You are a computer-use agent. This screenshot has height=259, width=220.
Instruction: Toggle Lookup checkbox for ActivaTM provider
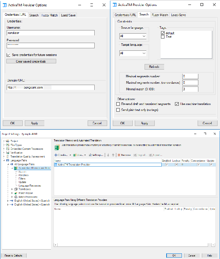click(x=176, y=164)
